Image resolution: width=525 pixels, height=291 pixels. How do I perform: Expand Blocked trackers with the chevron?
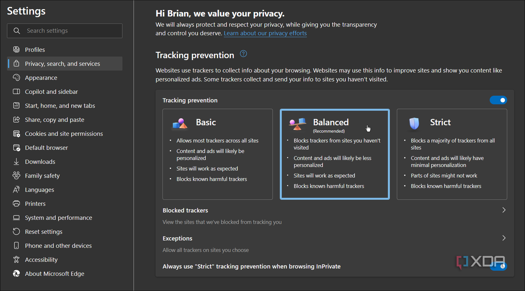(504, 210)
